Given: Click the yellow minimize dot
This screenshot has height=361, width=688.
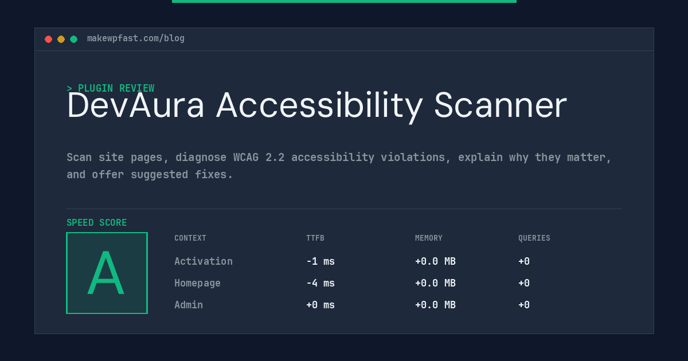Looking at the screenshot, I should click(x=61, y=39).
